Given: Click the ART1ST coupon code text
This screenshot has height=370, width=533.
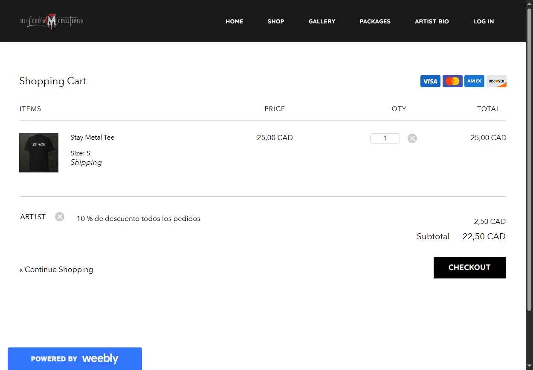Looking at the screenshot, I should (x=33, y=217).
